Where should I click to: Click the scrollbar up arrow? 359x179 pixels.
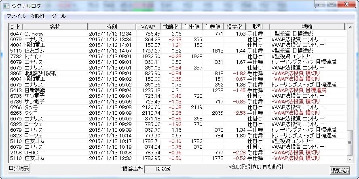pos(350,27)
